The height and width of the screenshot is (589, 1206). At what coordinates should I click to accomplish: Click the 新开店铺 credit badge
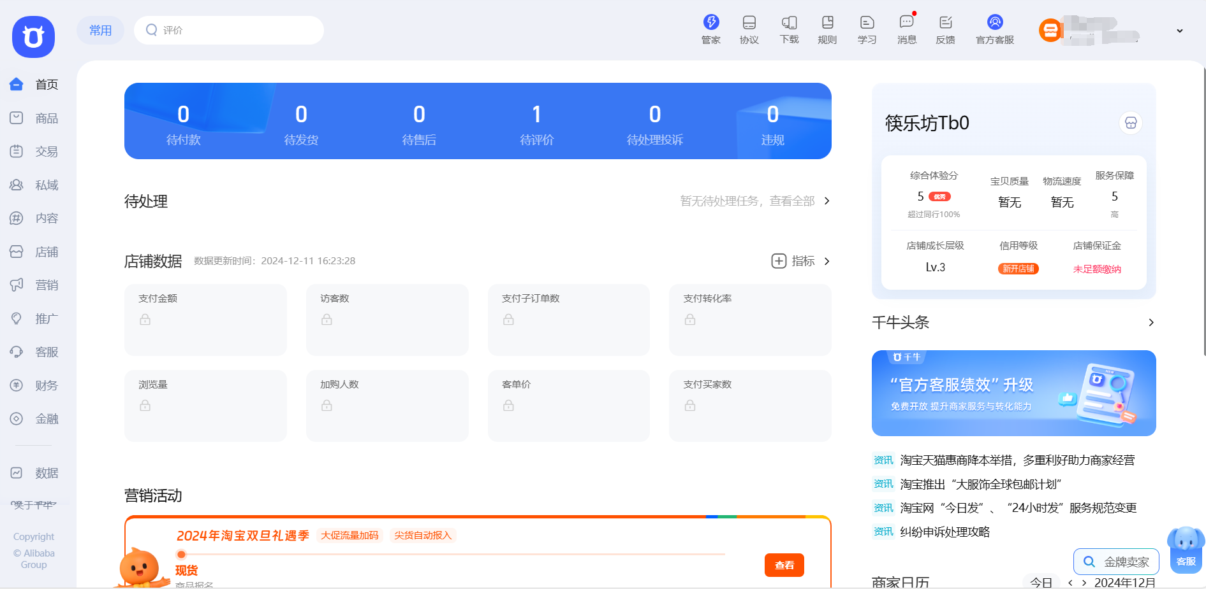pyautogui.click(x=1018, y=269)
